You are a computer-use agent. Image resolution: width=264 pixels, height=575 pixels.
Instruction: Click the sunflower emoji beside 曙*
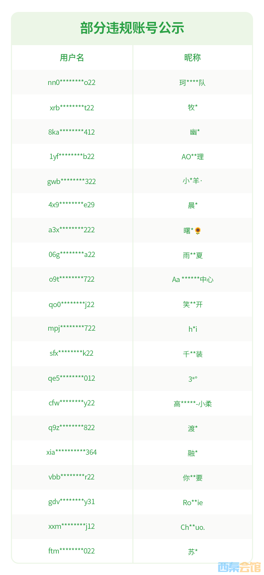[x=198, y=231]
